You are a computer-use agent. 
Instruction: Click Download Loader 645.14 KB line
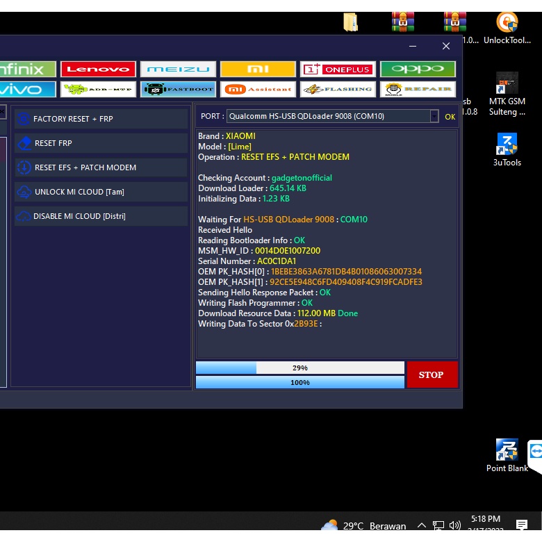click(x=252, y=188)
